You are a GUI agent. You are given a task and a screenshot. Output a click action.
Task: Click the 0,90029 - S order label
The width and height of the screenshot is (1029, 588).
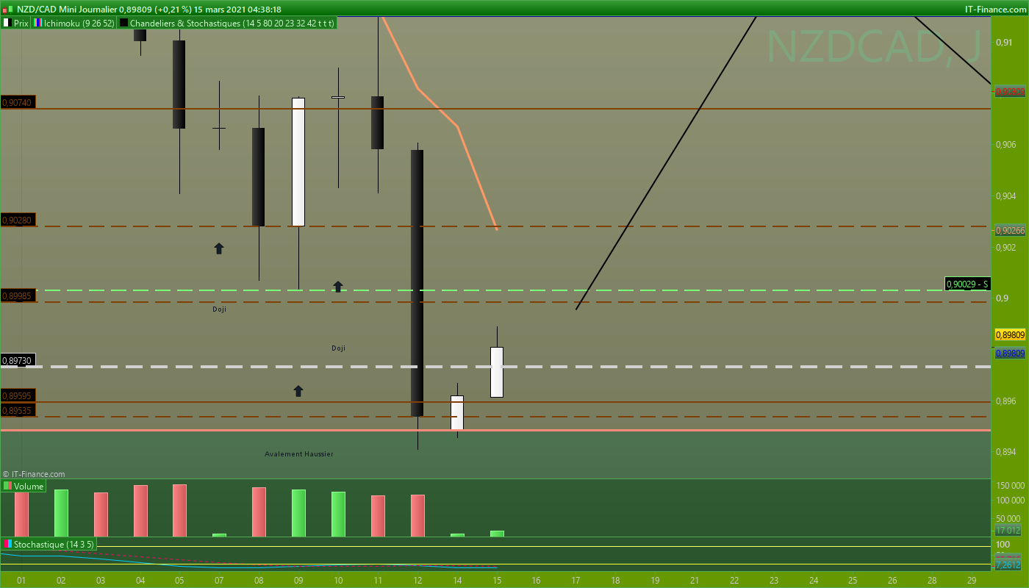tap(968, 284)
